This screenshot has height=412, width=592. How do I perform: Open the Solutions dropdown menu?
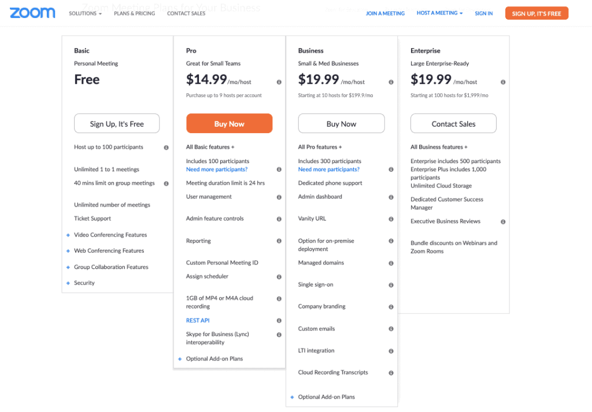[85, 14]
